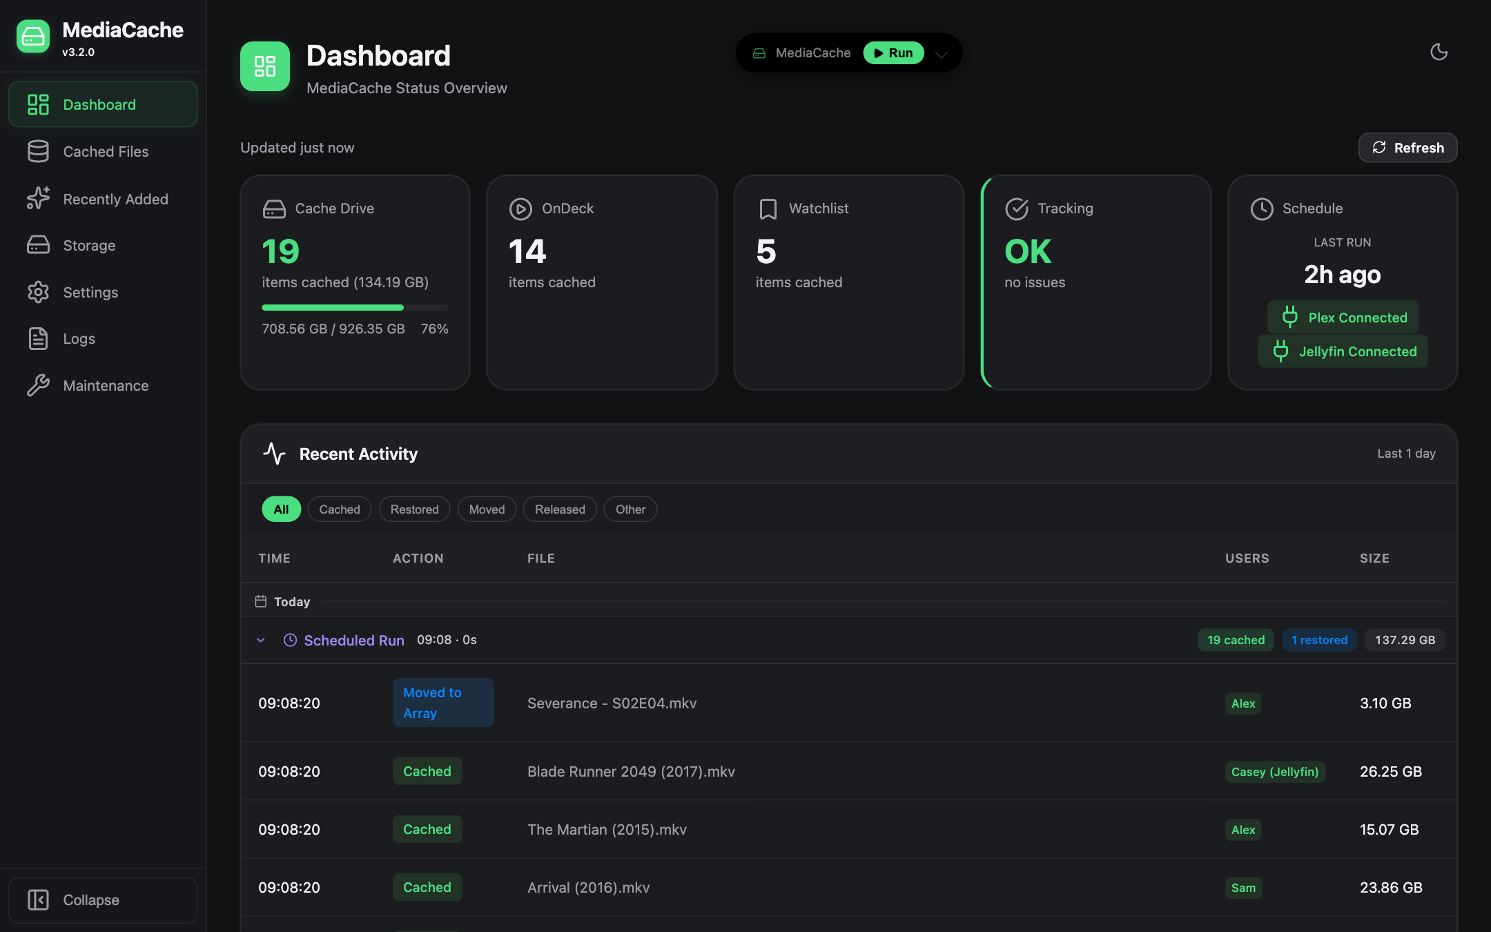Click Blade Runner 2049 (2017).mkv file name
Image resolution: width=1491 pixels, height=932 pixels.
(631, 771)
